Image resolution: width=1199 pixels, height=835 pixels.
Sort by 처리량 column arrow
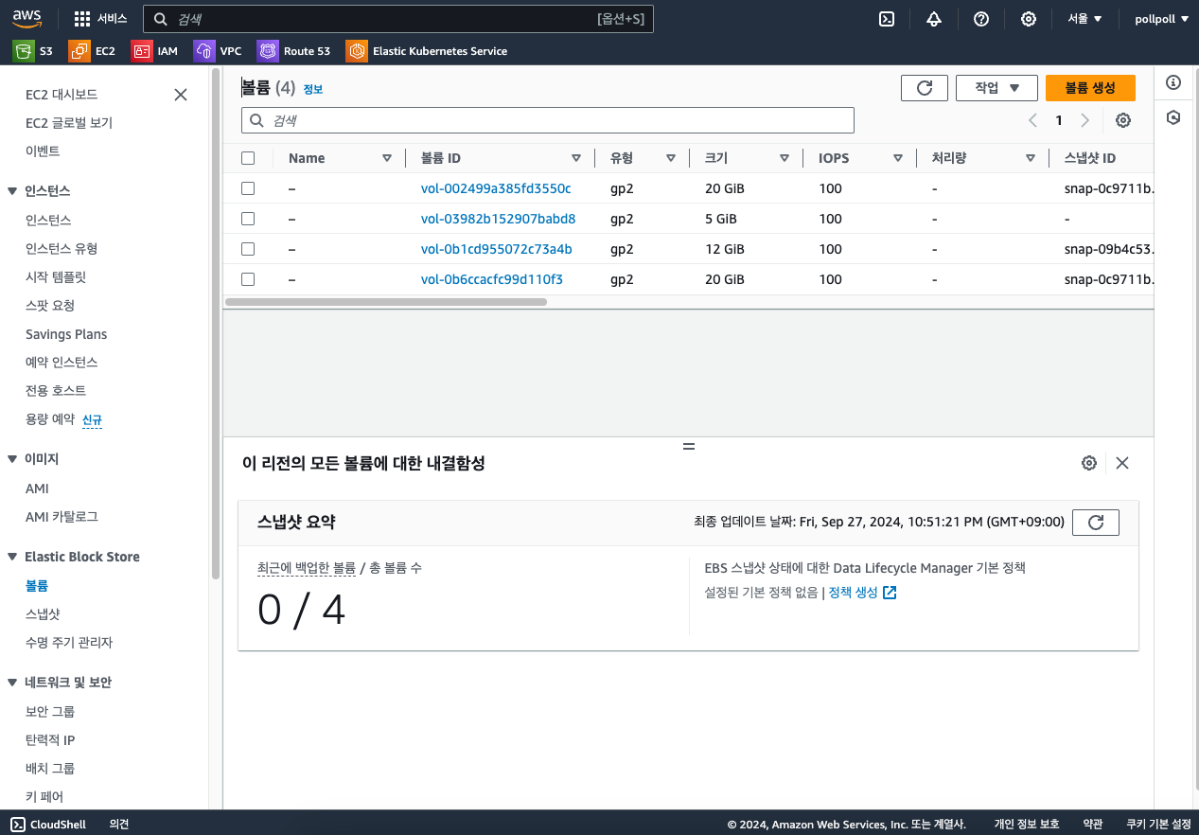point(1031,158)
